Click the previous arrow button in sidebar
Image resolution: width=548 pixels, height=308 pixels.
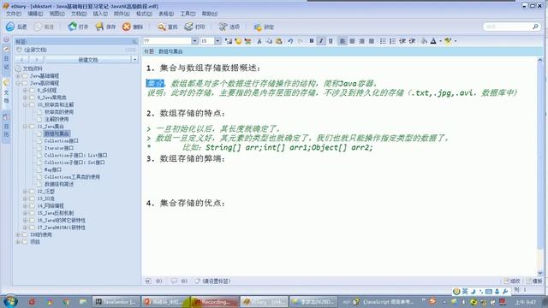point(21,60)
